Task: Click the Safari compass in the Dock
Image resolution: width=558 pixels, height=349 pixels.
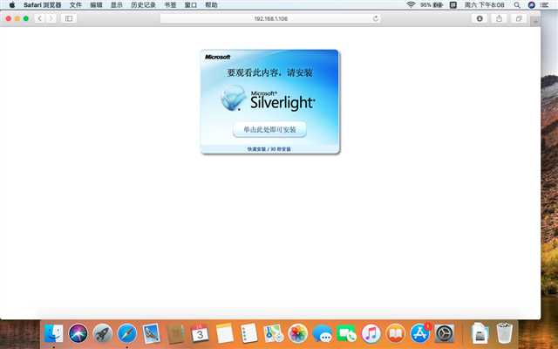Action: point(127,333)
